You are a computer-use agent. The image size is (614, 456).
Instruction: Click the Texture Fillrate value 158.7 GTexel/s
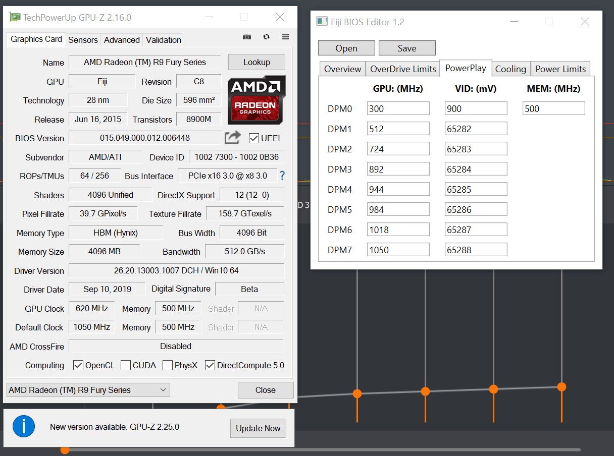(245, 213)
